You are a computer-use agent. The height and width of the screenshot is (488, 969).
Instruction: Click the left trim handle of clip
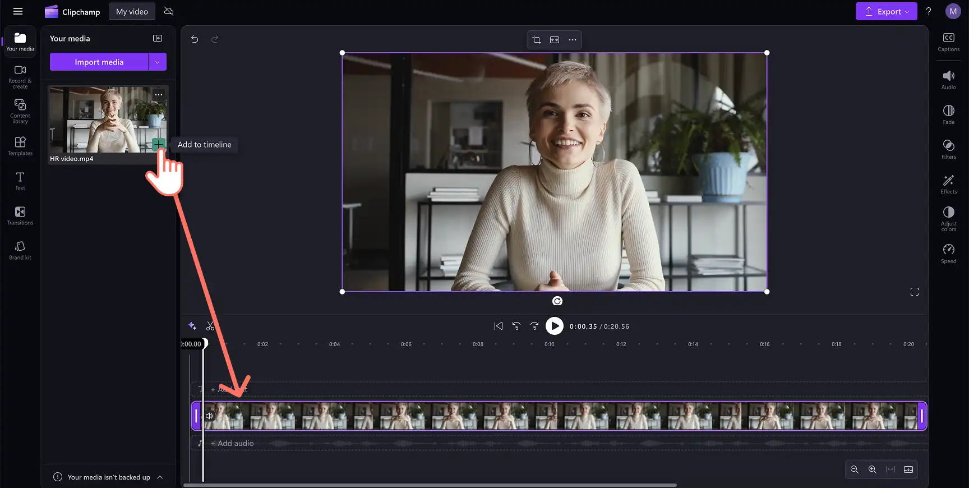click(196, 416)
